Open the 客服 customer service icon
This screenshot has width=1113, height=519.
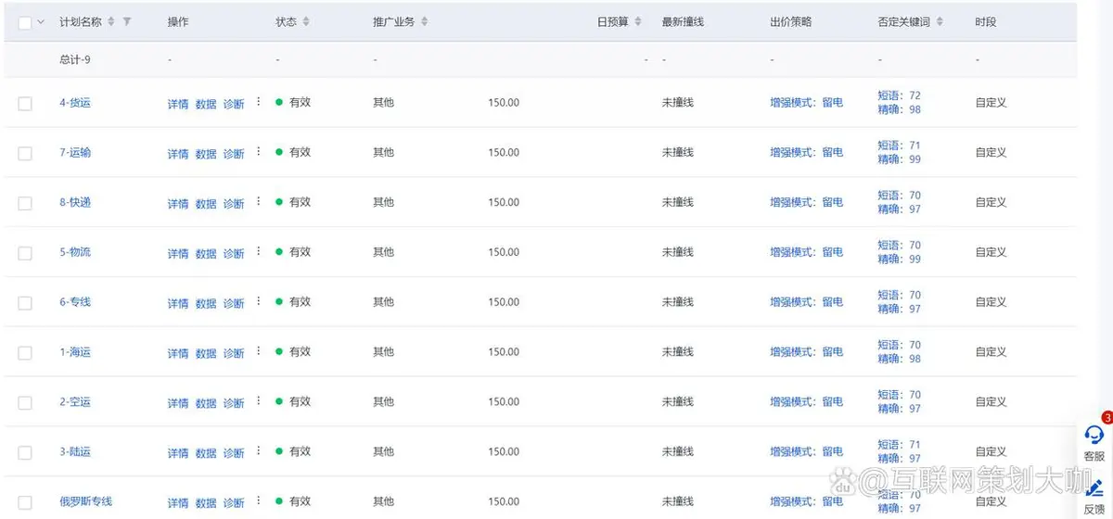pyautogui.click(x=1094, y=436)
